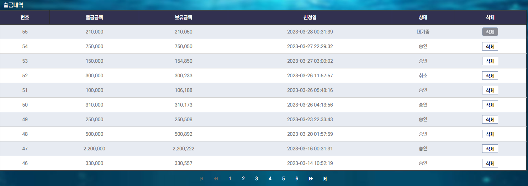Select the 취소 status in row 52
Image resolution: width=528 pixels, height=186 pixels.
(423, 76)
